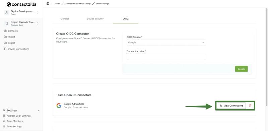Click the Google Admin SDK connector name
268x131 pixels.
point(74,104)
